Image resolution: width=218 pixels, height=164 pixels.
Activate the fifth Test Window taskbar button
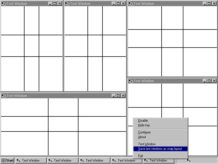pos(159,160)
